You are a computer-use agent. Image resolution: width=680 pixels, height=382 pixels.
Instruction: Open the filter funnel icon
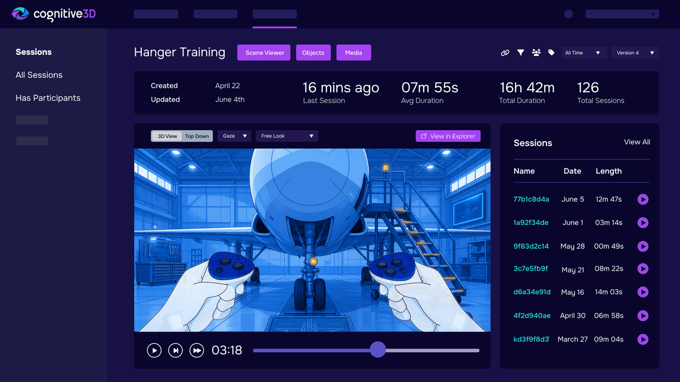point(520,52)
